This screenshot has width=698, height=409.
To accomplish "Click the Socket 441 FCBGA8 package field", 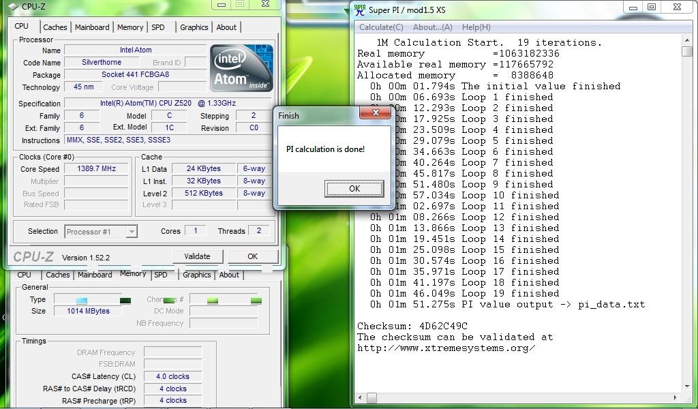I will click(136, 75).
